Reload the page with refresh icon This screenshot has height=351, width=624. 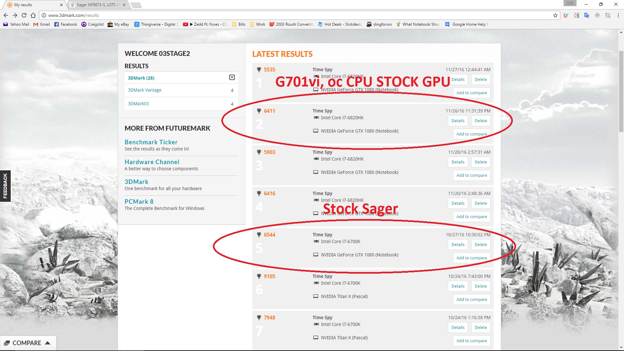(24, 15)
